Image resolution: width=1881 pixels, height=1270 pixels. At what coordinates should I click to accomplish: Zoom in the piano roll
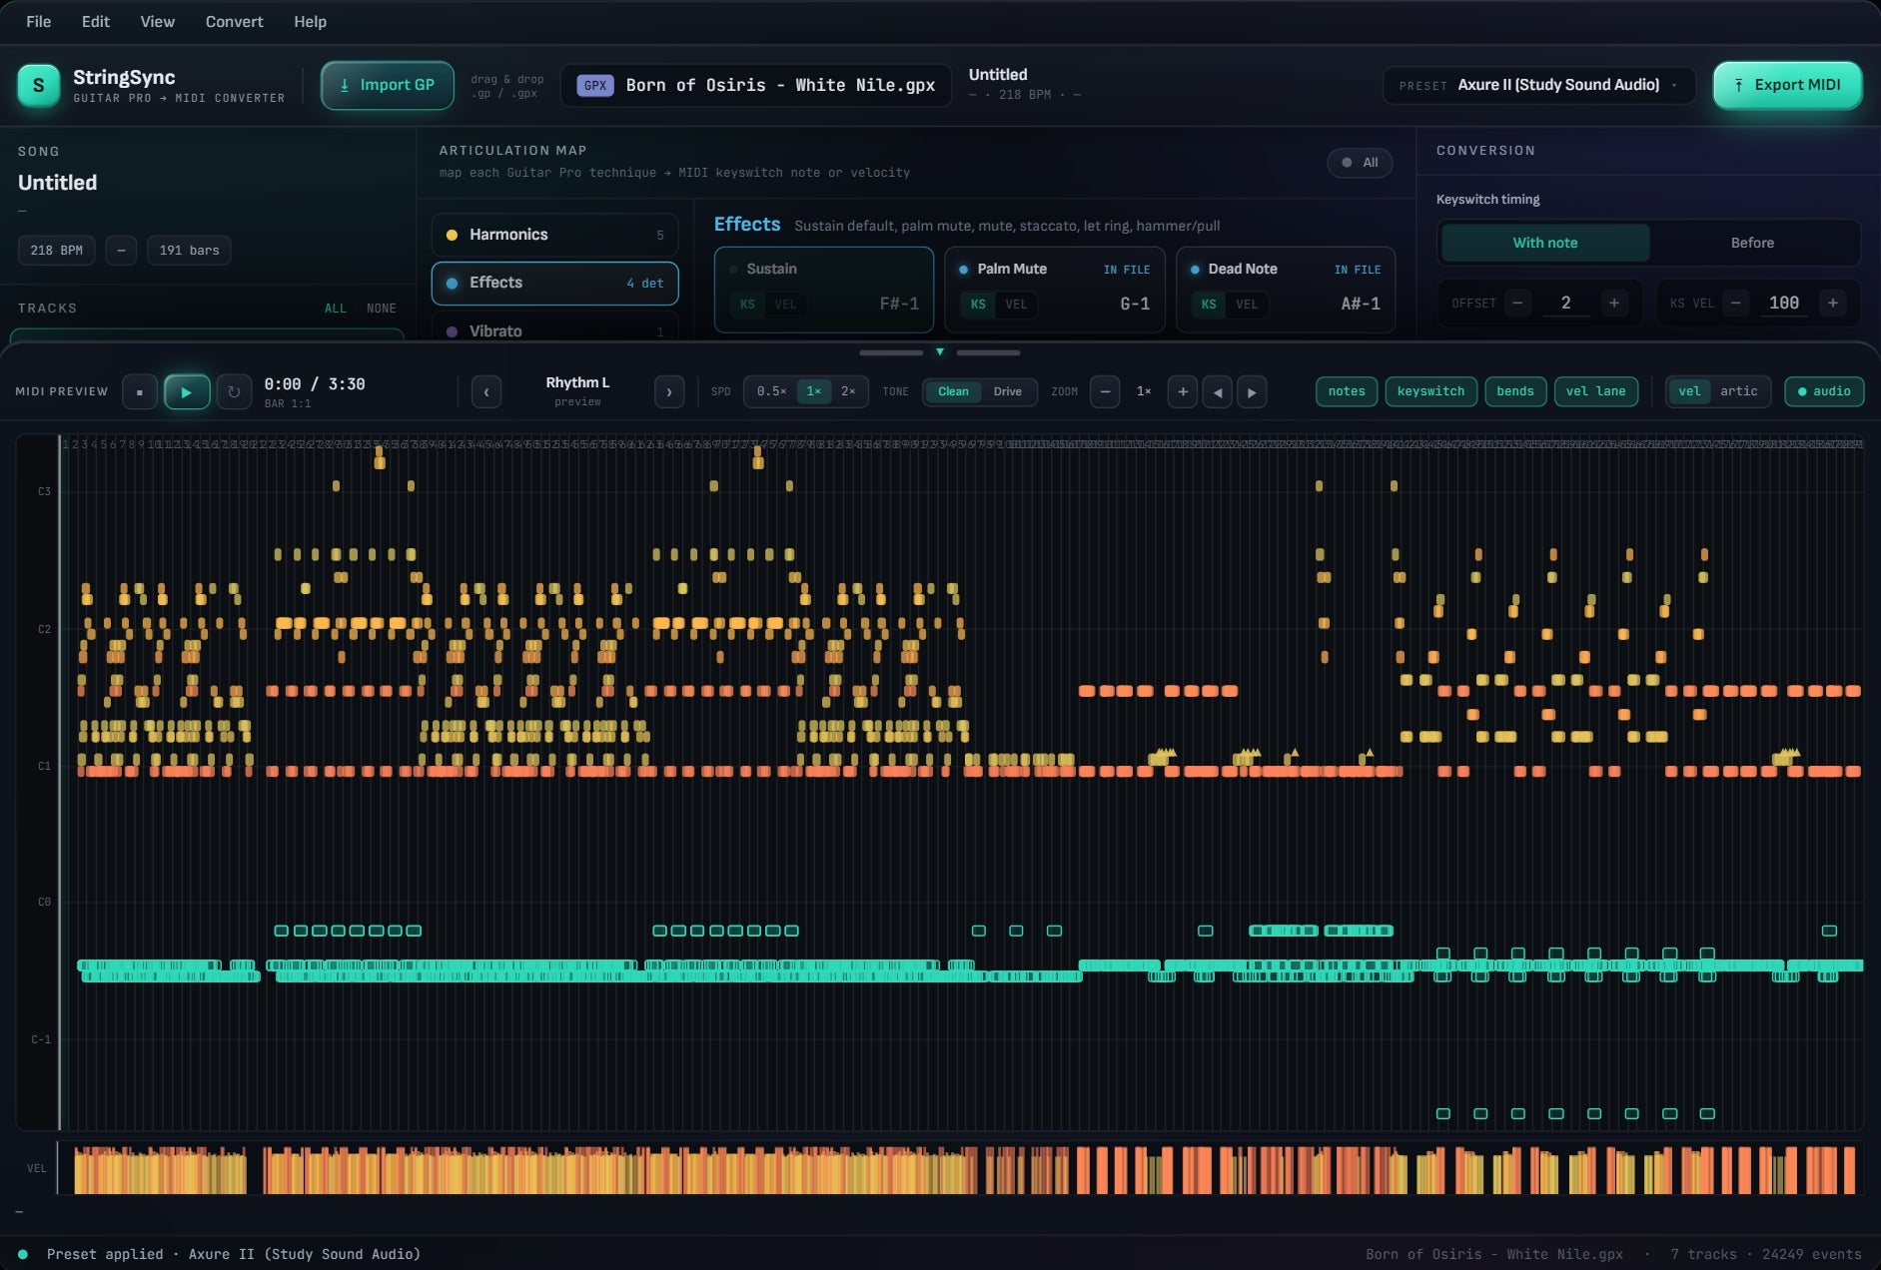pyautogui.click(x=1183, y=391)
